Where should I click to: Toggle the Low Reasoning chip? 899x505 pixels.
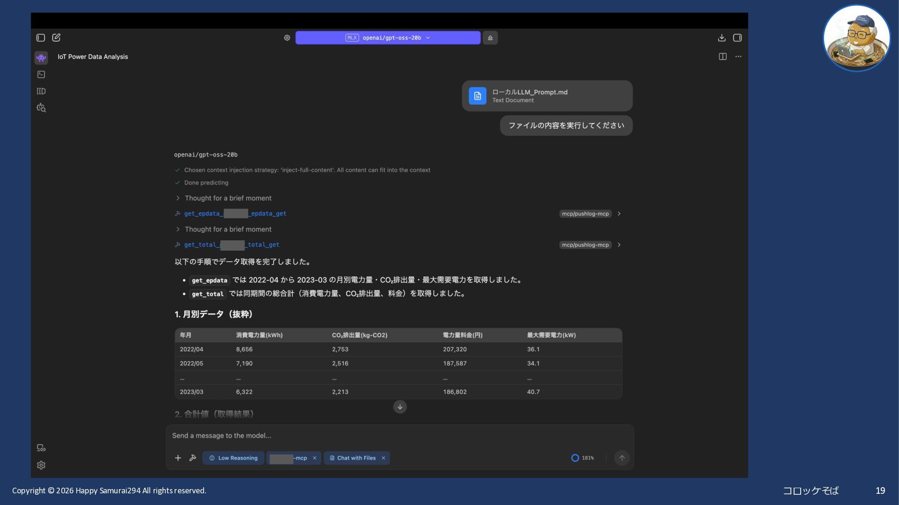pos(233,458)
